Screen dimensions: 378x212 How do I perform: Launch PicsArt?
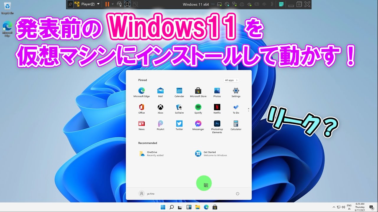160,125
